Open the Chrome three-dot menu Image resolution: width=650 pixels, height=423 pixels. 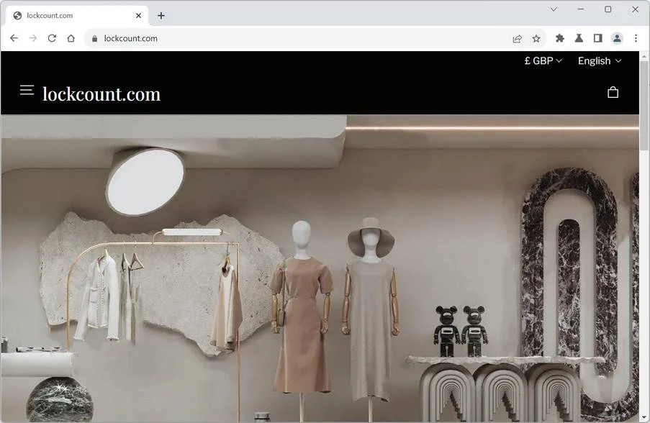(636, 39)
